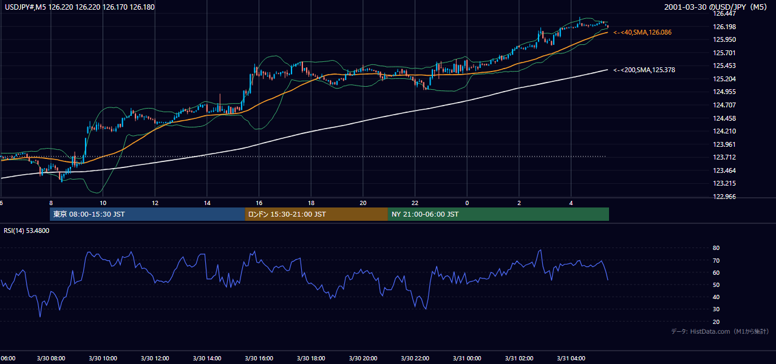Click RSI scale value 50

(x=716, y=285)
